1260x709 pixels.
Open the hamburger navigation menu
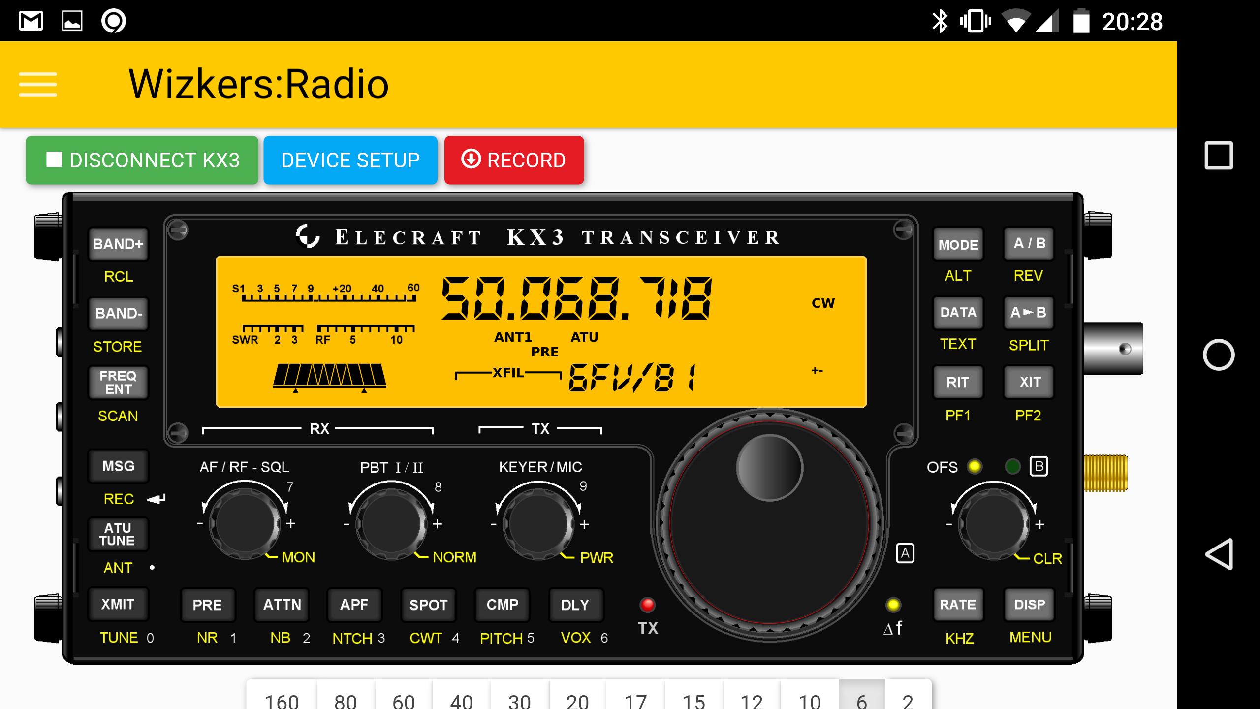tap(38, 84)
